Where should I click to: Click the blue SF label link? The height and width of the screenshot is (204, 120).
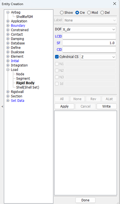click(x=58, y=43)
